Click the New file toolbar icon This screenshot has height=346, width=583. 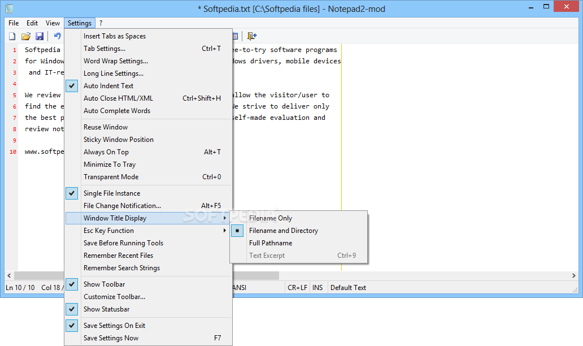pyautogui.click(x=12, y=36)
